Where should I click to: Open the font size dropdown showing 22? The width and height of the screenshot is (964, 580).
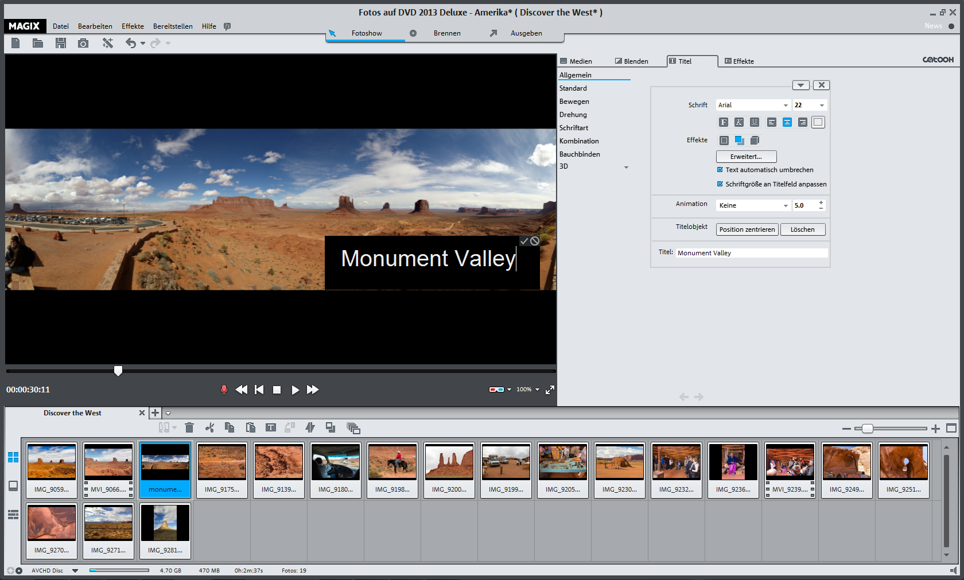(x=810, y=105)
